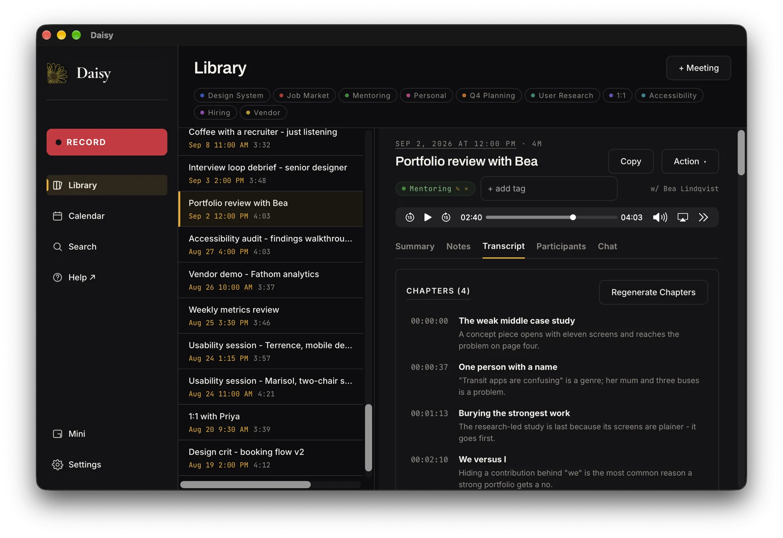
Task: Filter library by Hiring tag
Action: pyautogui.click(x=215, y=112)
